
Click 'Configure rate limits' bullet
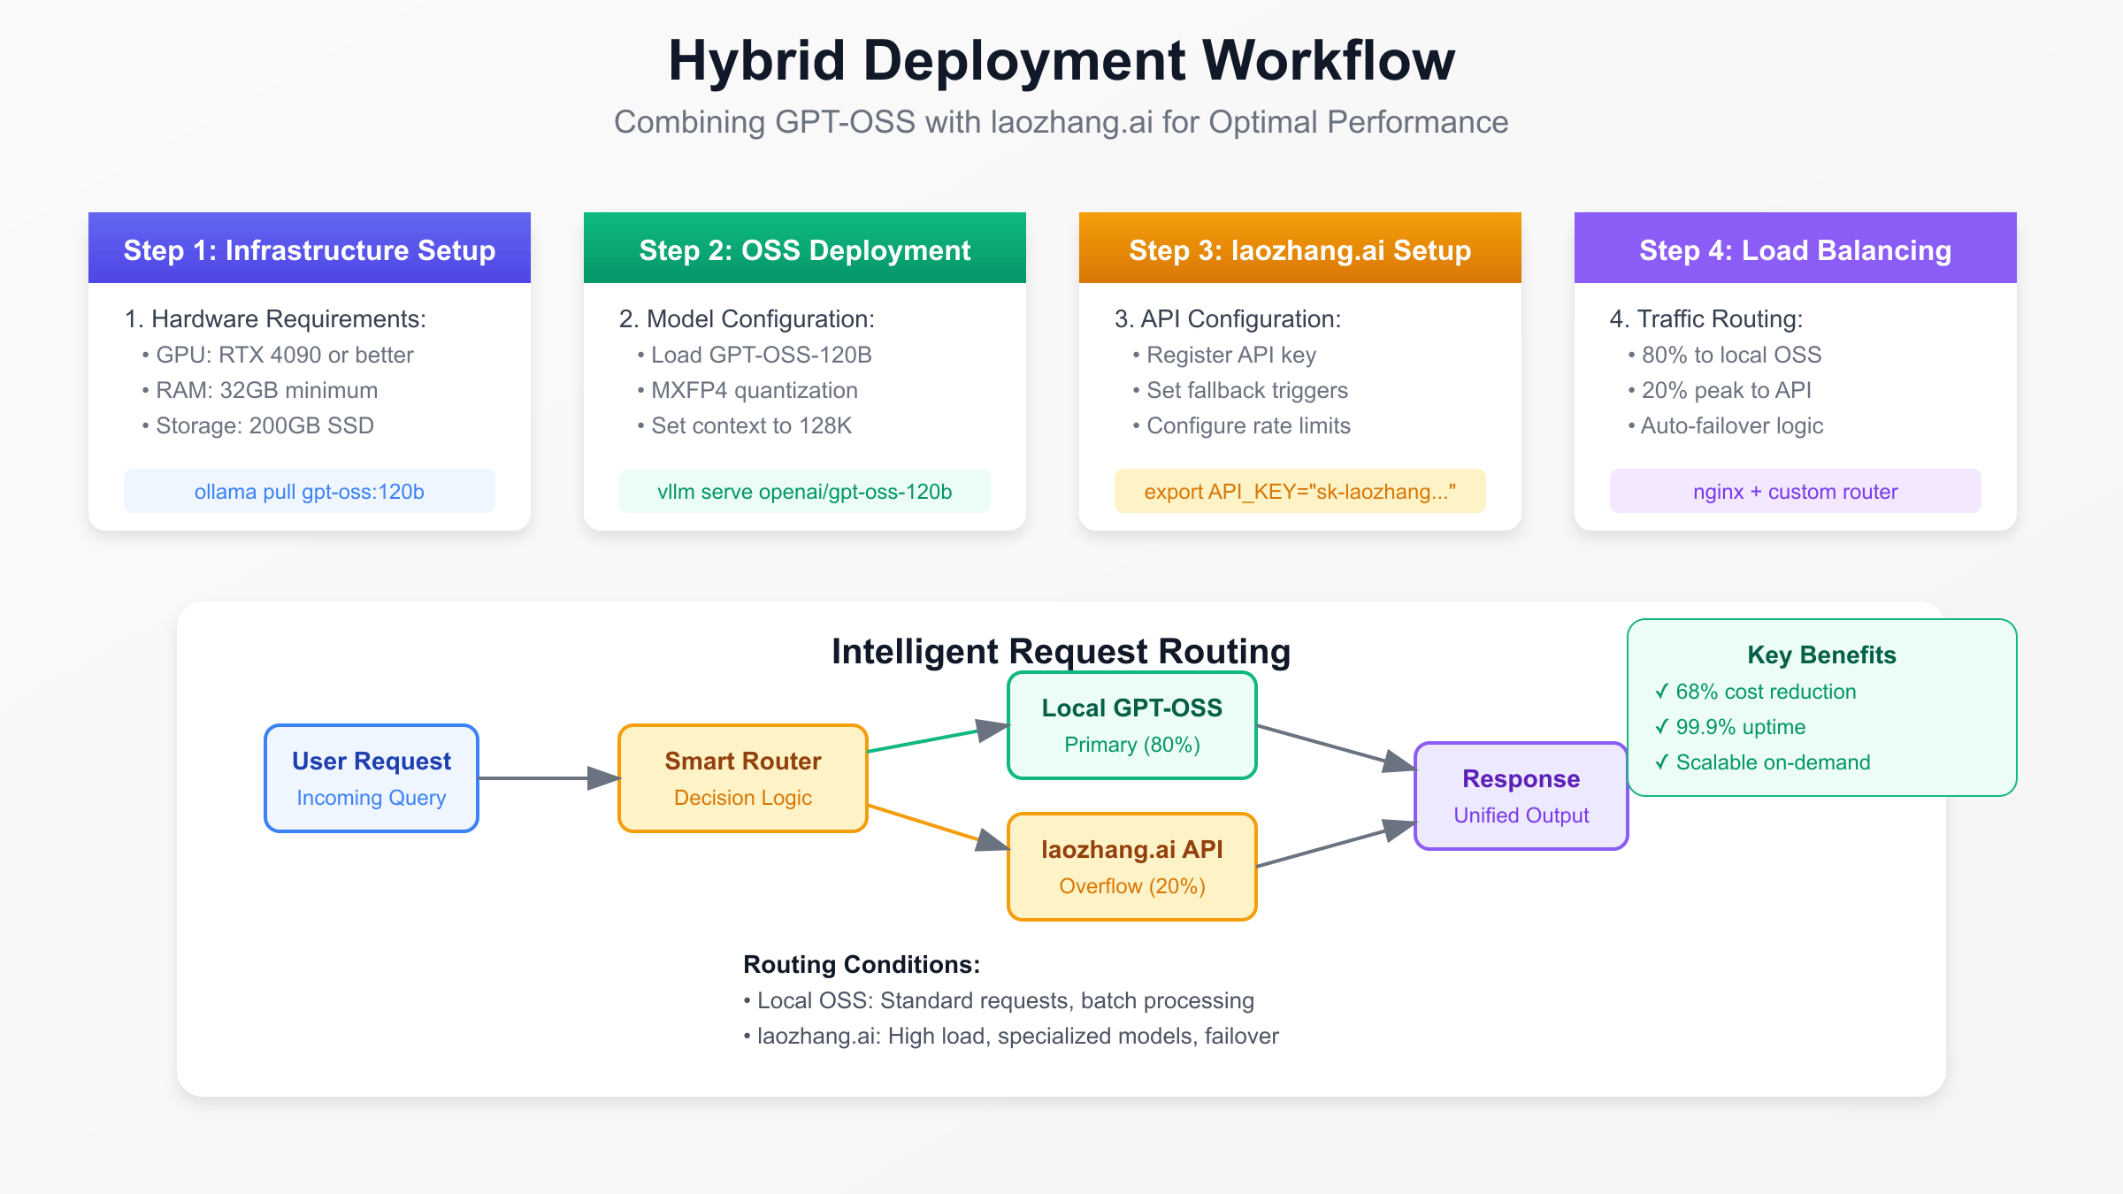1242,425
